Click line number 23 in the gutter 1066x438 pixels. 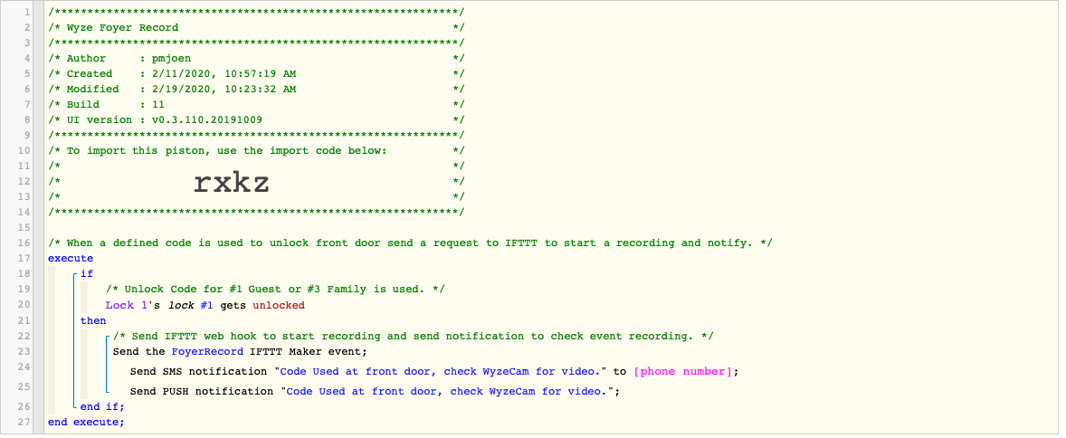tap(25, 352)
